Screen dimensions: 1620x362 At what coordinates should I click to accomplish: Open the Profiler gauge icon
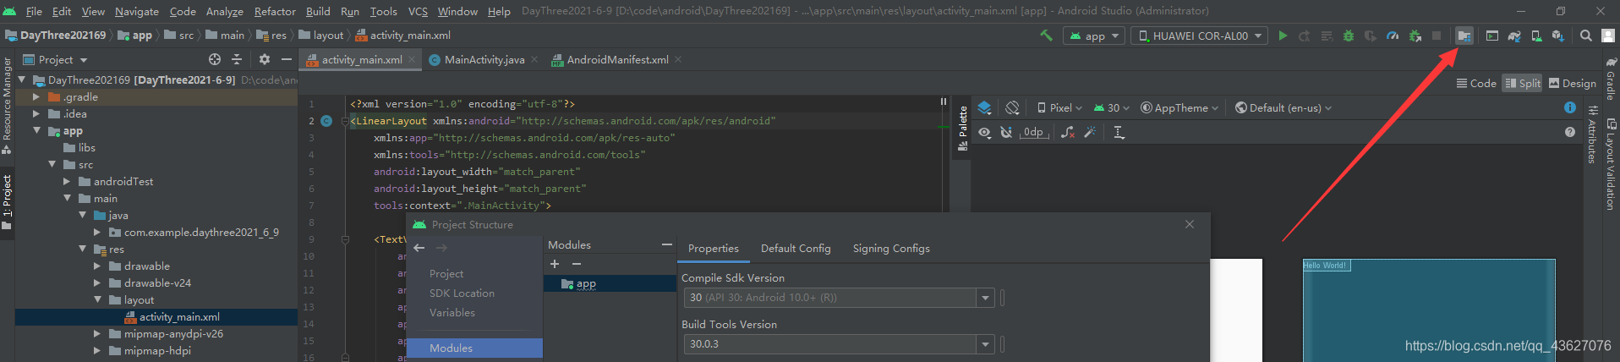click(x=1393, y=36)
